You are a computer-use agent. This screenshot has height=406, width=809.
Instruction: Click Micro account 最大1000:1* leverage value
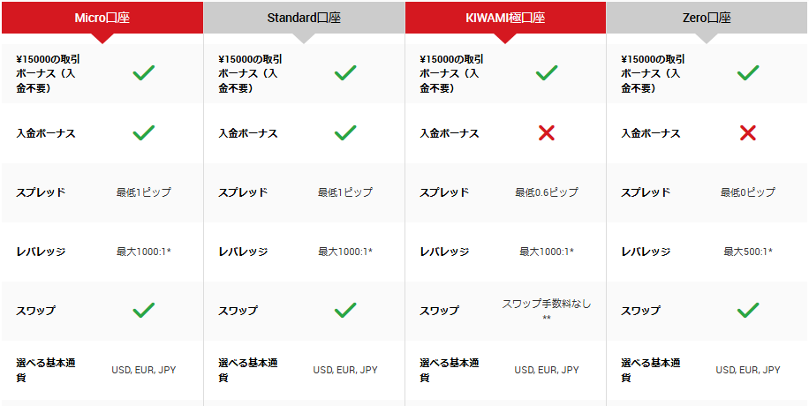click(x=144, y=252)
